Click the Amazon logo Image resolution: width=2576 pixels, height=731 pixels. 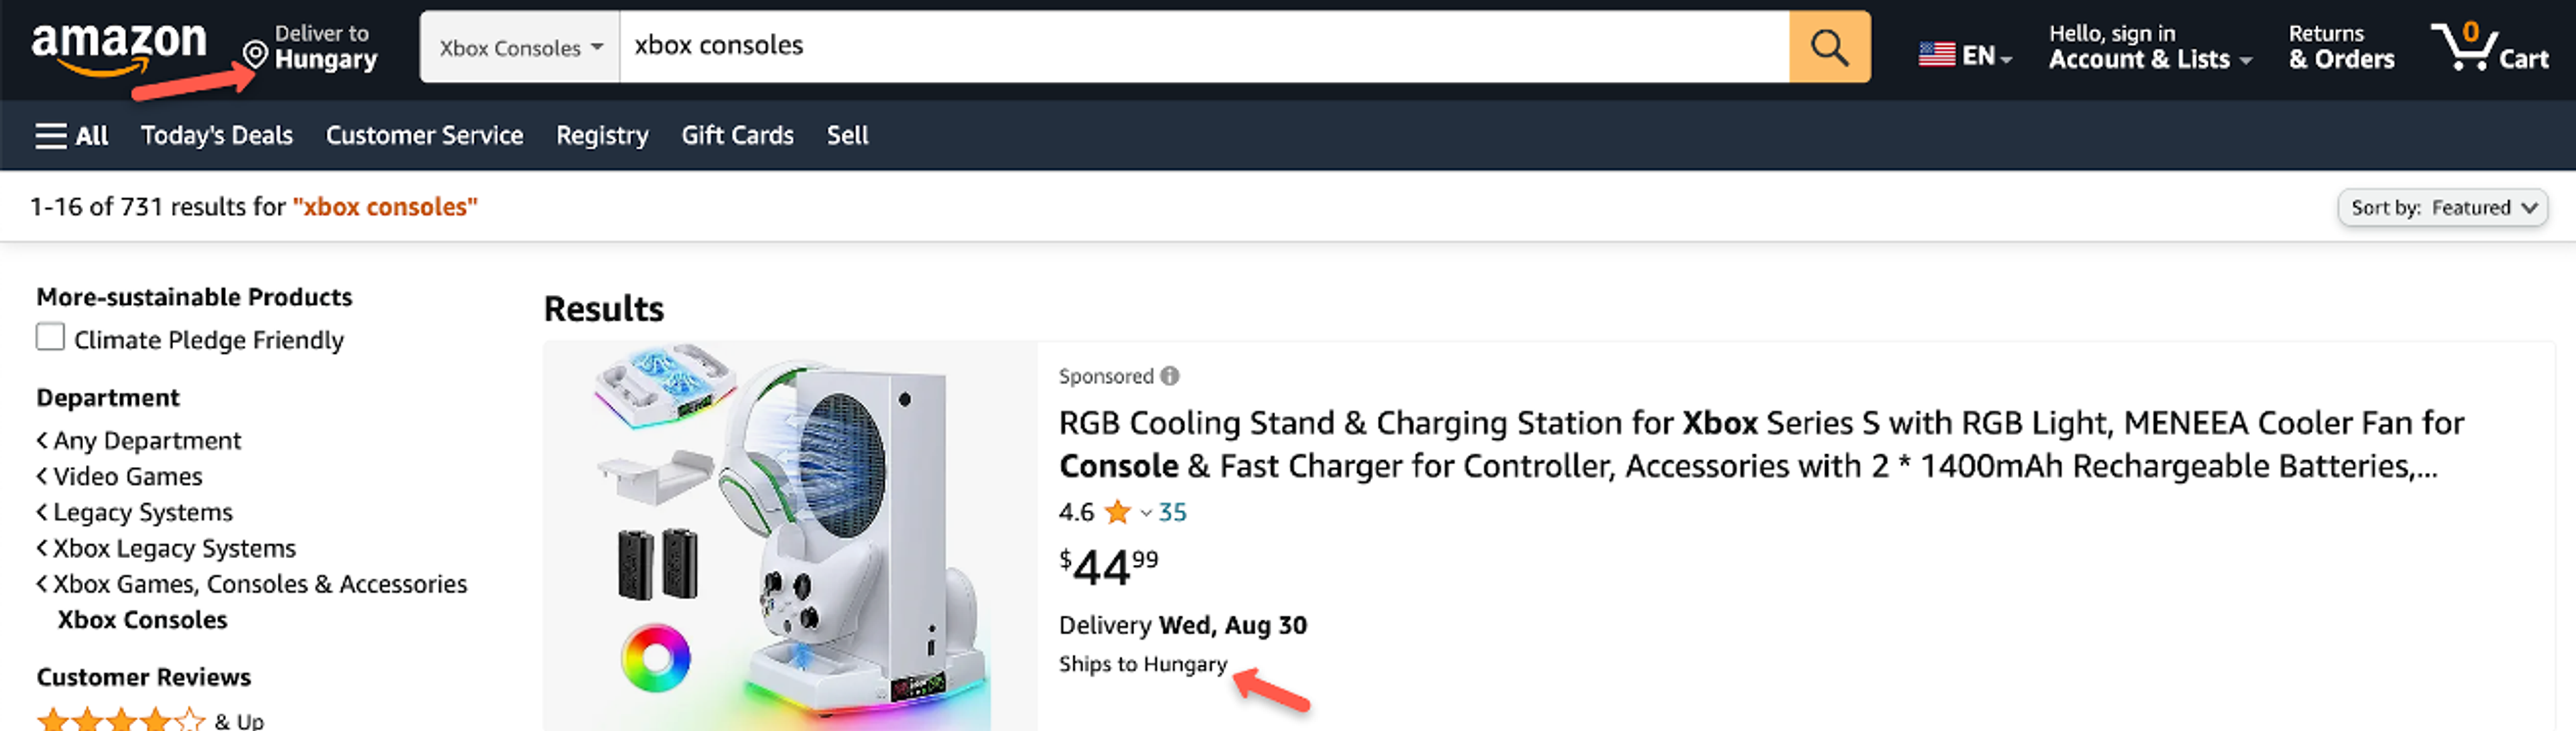pos(120,45)
